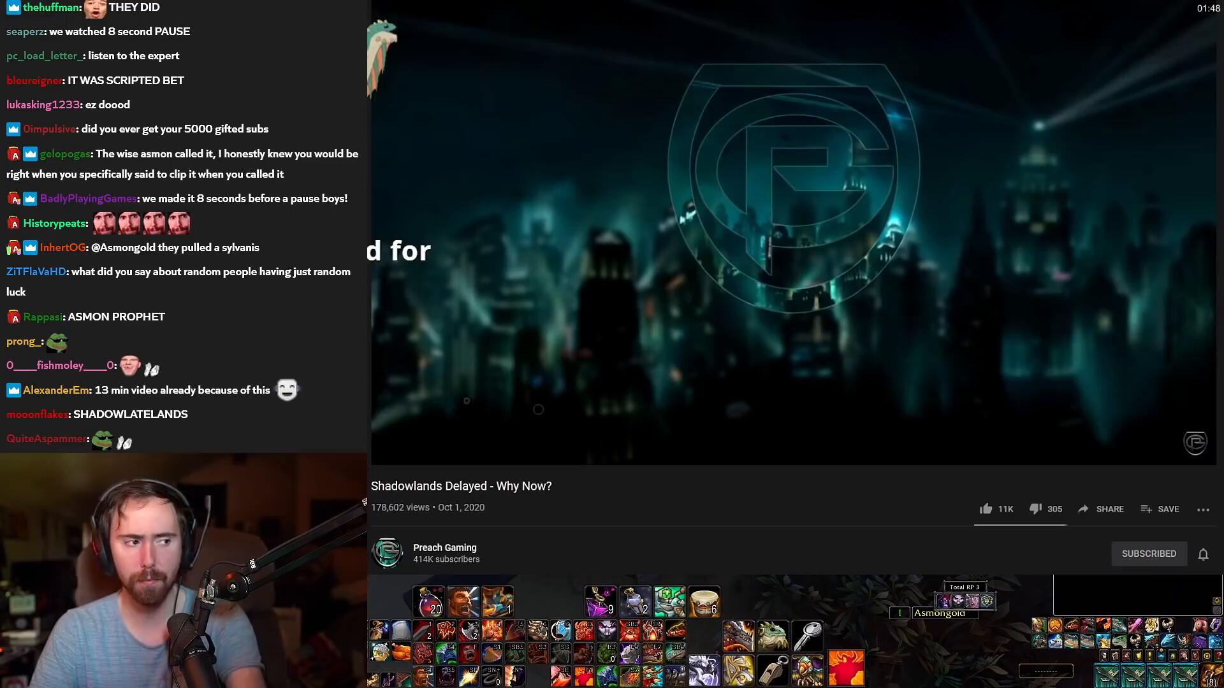Like the video with thumbs up

[x=986, y=508]
